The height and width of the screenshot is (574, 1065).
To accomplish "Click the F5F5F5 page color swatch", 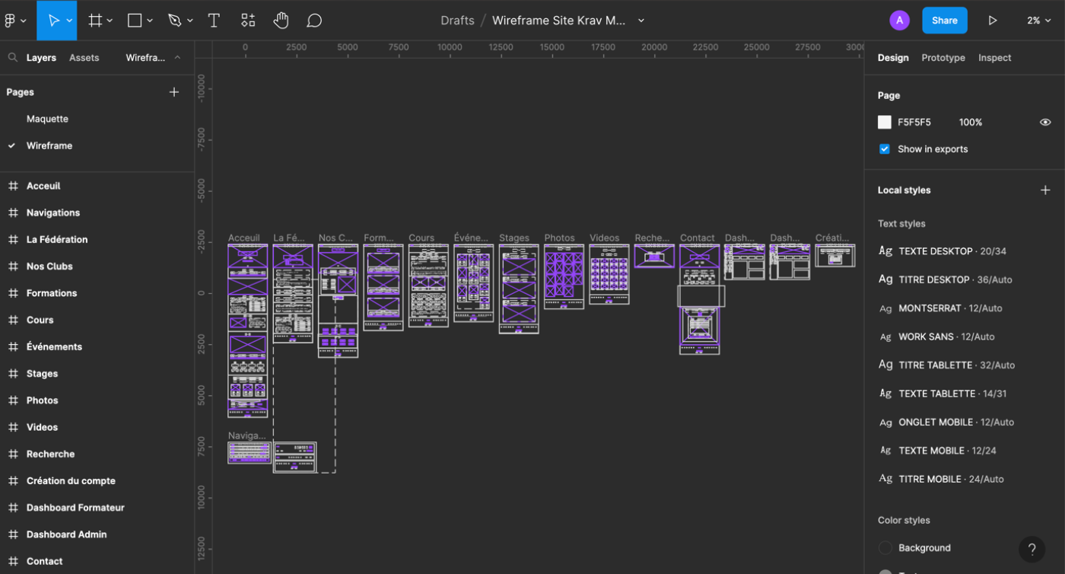I will coord(885,123).
